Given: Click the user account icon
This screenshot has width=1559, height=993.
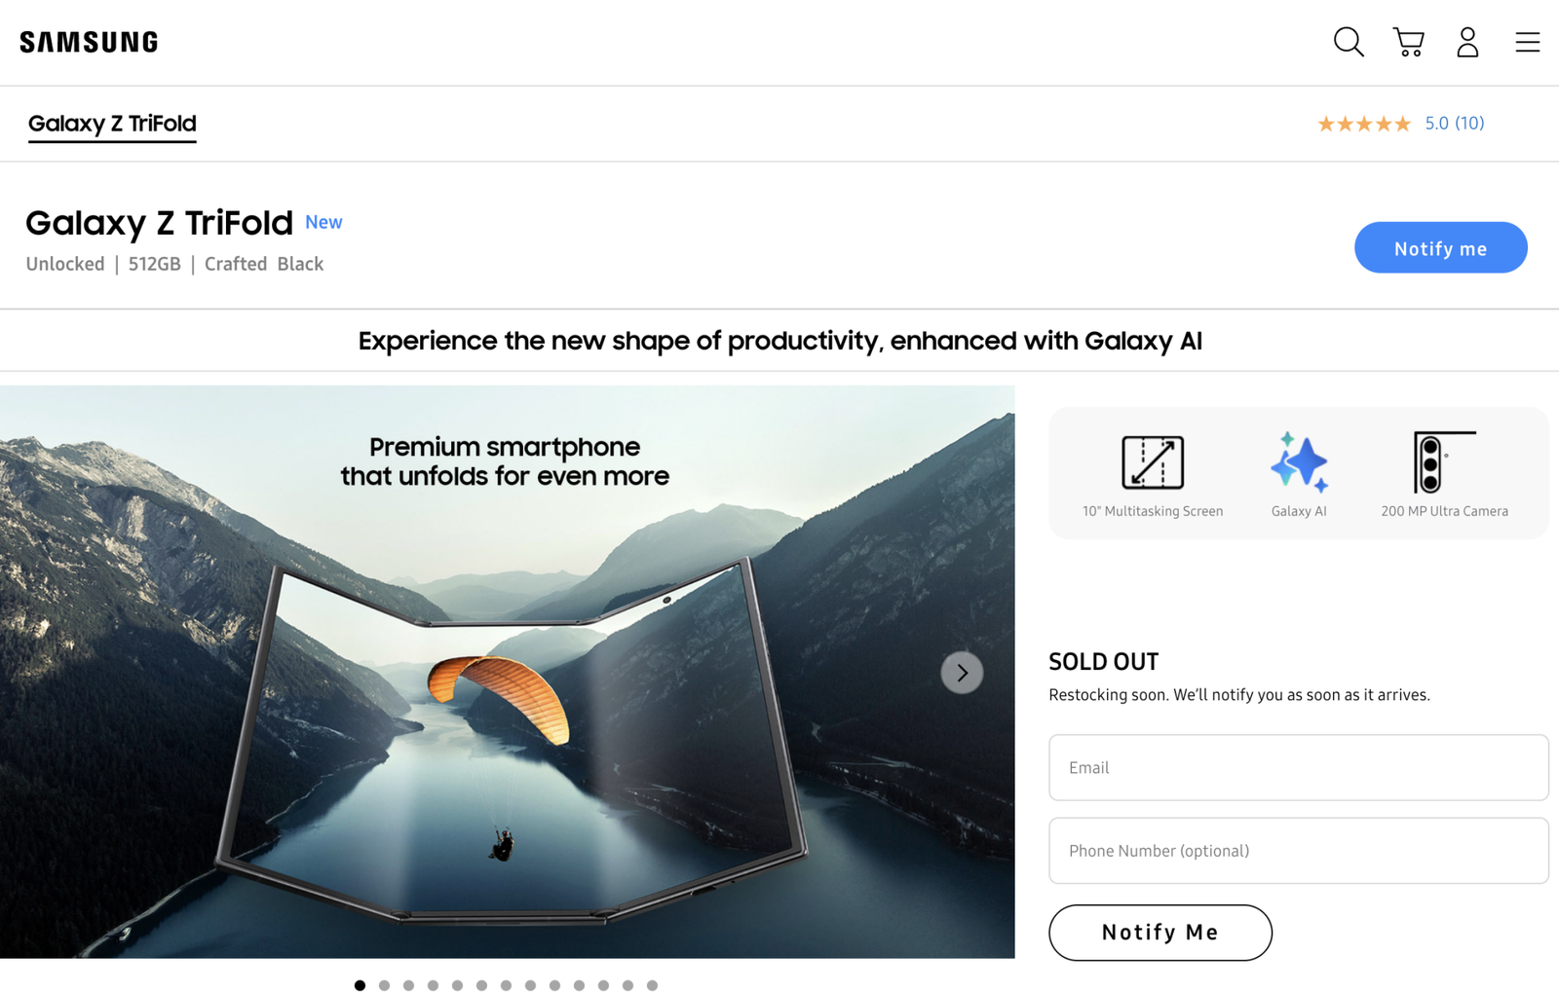Looking at the screenshot, I should point(1467,42).
